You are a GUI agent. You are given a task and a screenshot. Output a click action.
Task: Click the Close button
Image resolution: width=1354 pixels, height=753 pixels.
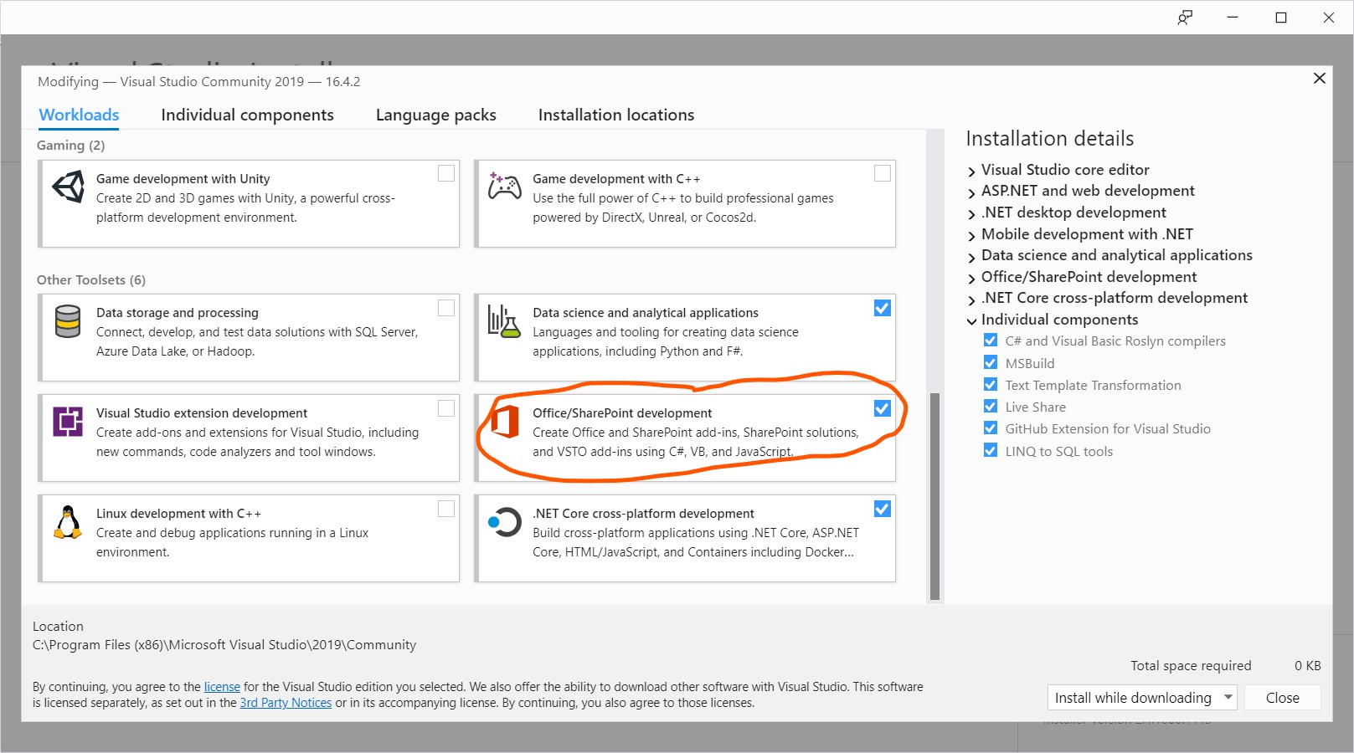coord(1282,697)
